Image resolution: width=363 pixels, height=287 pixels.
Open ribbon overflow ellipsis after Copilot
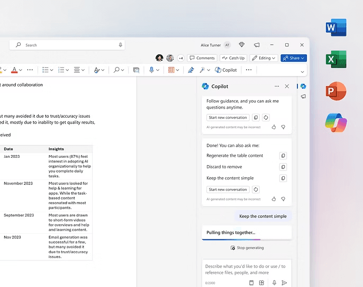[x=249, y=70]
